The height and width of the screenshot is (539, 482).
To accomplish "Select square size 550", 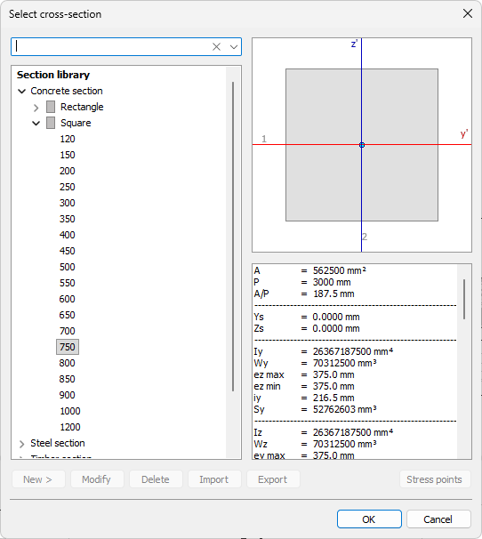I will (x=68, y=283).
